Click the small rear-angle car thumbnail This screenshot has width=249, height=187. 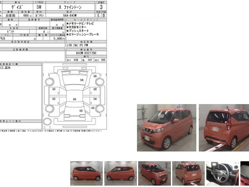click(188, 171)
